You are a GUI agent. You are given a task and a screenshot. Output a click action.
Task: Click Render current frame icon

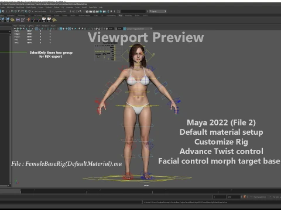point(91,12)
